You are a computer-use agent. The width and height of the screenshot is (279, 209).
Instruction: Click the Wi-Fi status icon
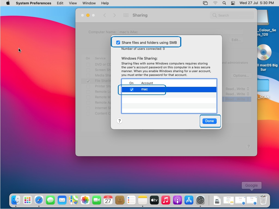[x=215, y=3]
